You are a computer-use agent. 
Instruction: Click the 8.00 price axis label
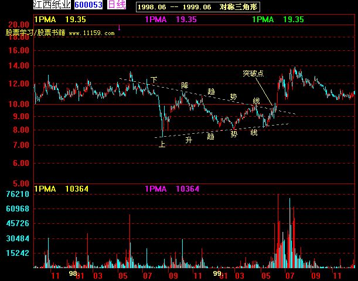click(21, 130)
